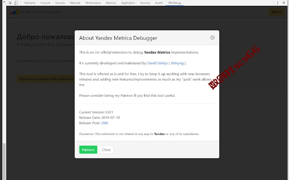Close the DevTools panel with X
This screenshot has height=180, width=289.
284,3
